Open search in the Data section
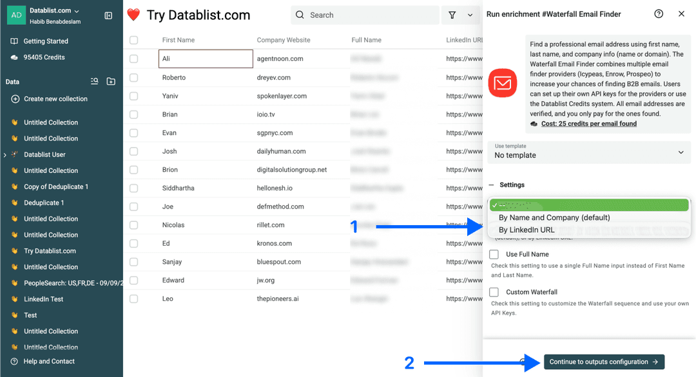 click(94, 82)
